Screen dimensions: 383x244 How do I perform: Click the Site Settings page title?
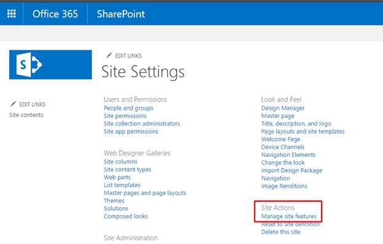click(x=143, y=72)
